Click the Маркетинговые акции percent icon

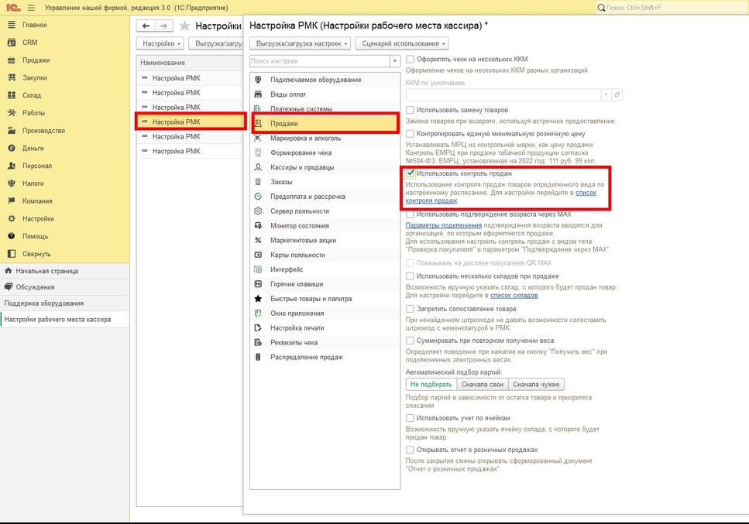pos(258,241)
